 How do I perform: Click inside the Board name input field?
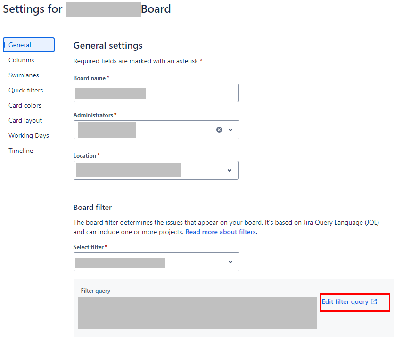point(156,93)
